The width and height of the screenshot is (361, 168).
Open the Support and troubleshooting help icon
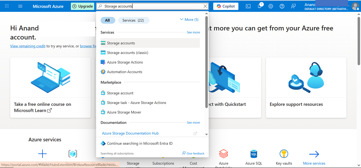pyautogui.click(x=282, y=6)
